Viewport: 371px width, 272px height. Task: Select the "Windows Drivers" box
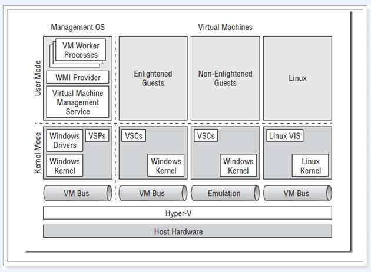(x=65, y=140)
